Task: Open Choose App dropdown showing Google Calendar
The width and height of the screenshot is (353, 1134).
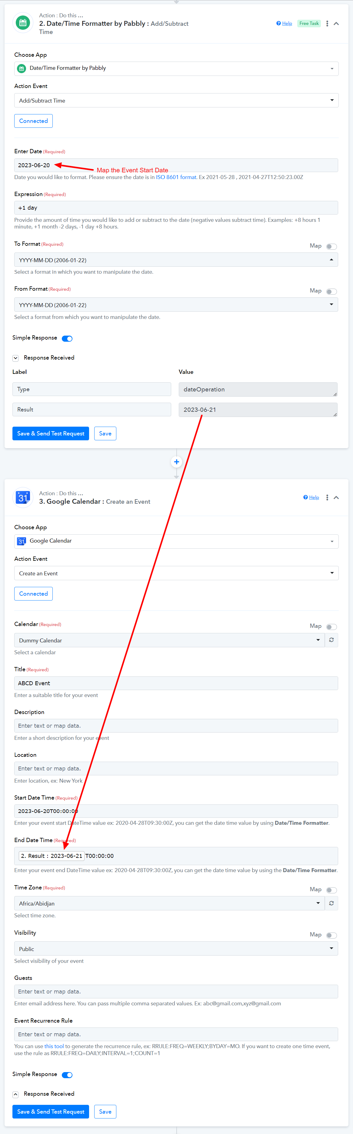Action: pos(176,541)
